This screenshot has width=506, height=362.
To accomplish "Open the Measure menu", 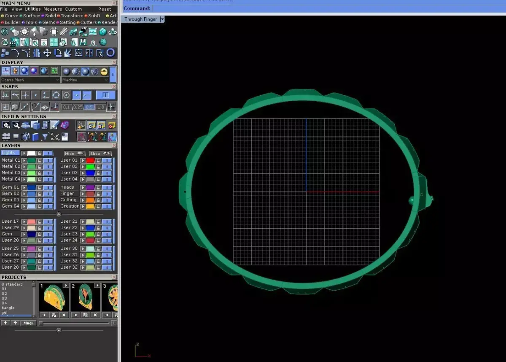I will click(53, 9).
